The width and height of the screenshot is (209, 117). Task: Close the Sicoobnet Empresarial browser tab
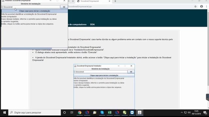[x=109, y=1]
